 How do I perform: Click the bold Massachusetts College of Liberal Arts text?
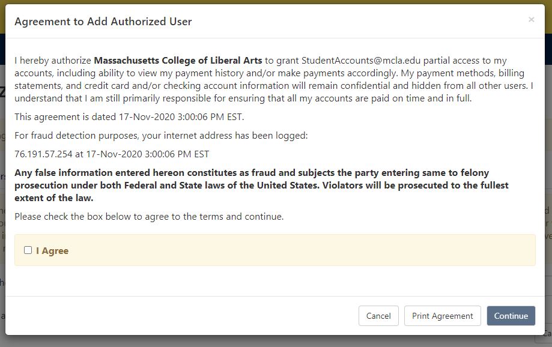tap(178, 61)
